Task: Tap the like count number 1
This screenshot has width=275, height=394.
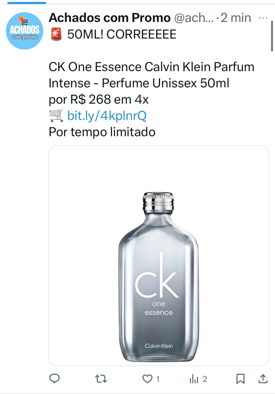Action: tap(158, 379)
